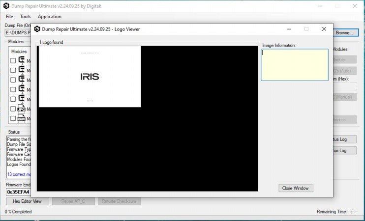
Task: Select the IRIS logo thumbnail
Action: pyautogui.click(x=90, y=77)
